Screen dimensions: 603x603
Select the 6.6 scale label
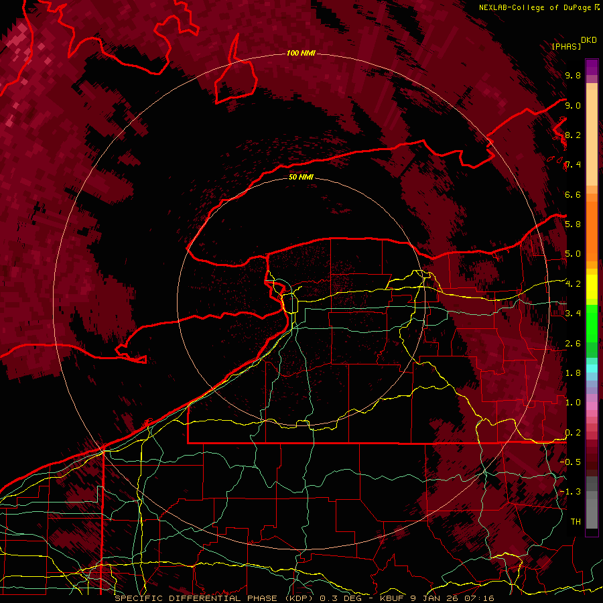click(573, 194)
